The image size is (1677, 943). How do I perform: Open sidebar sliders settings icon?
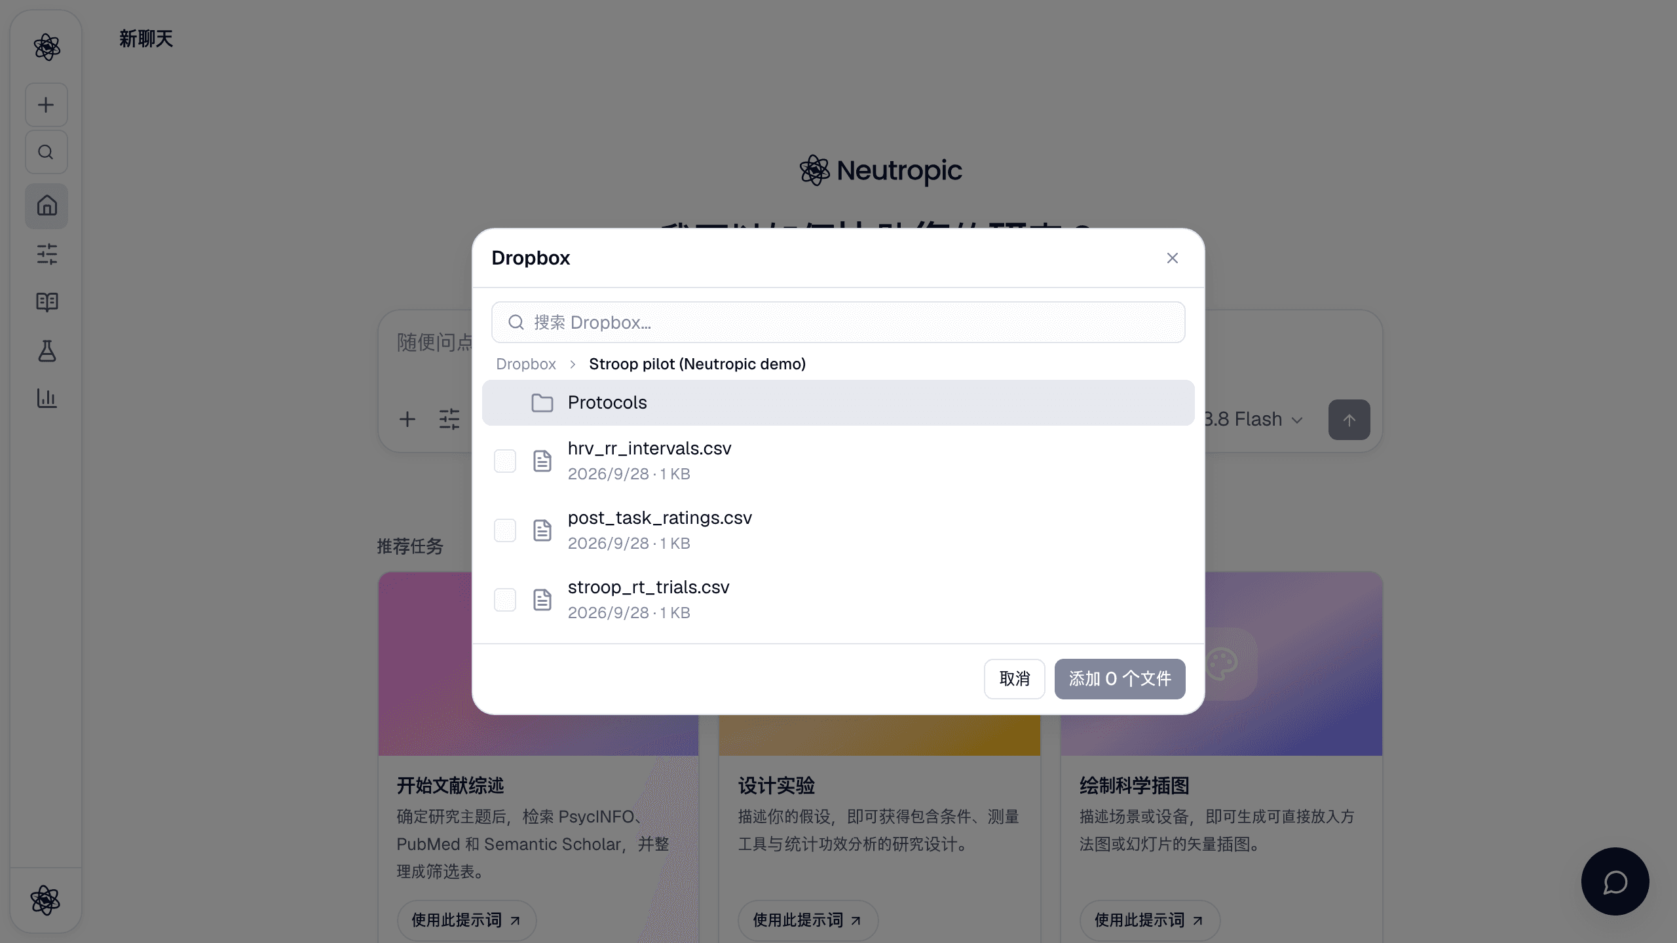coord(47,254)
